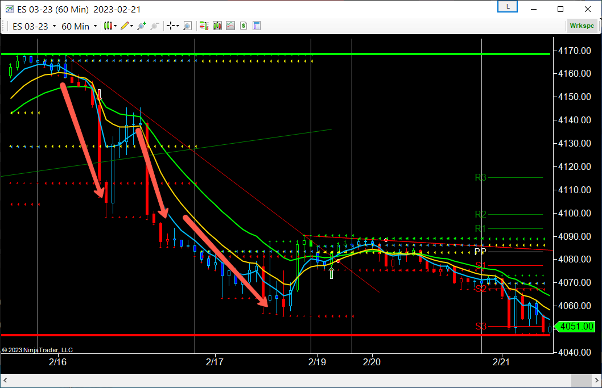
Task: Open the Indicators icon
Action: (230, 26)
